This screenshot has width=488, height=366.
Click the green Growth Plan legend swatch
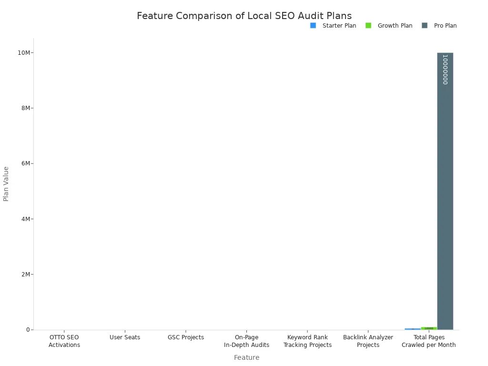tap(368, 26)
